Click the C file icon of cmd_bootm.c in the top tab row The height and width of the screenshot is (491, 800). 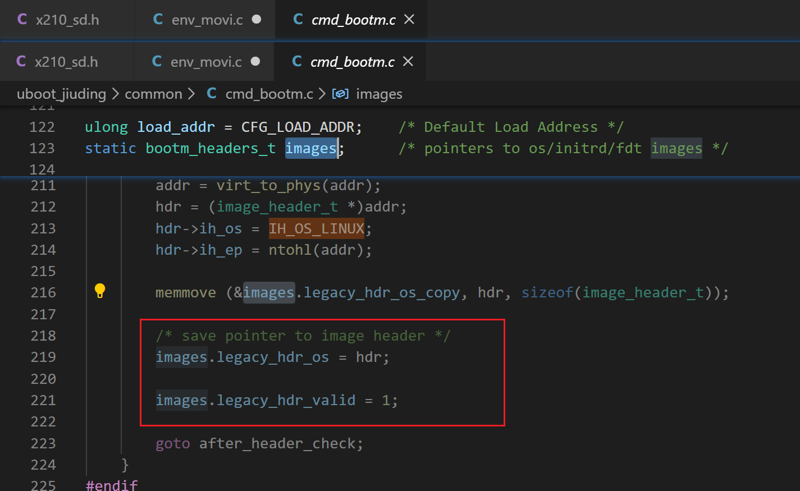tap(298, 20)
